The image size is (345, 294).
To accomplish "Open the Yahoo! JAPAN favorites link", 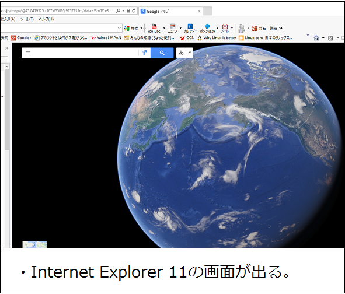I will tap(106, 38).
